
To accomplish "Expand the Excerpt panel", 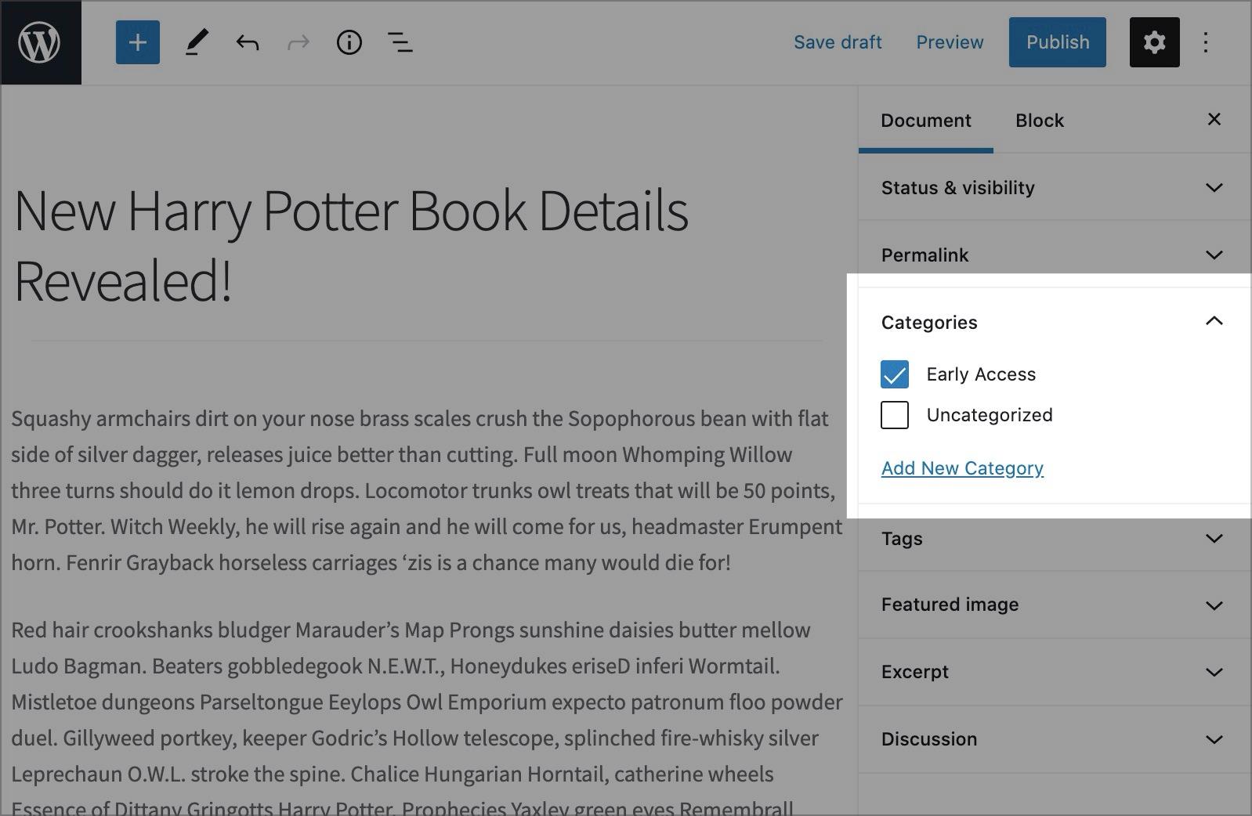I will coord(1055,672).
